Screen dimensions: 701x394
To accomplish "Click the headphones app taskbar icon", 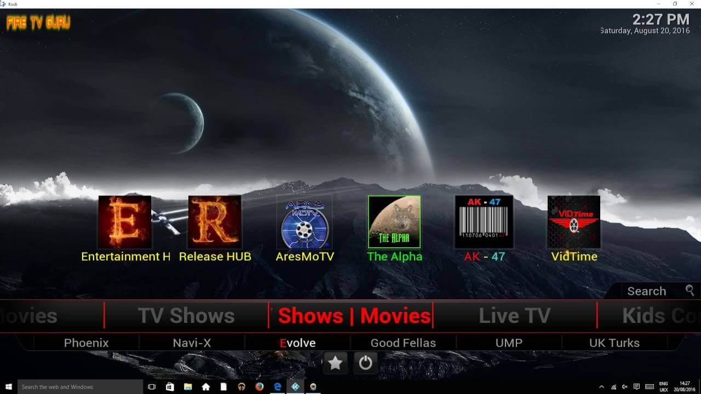I will [x=242, y=387].
